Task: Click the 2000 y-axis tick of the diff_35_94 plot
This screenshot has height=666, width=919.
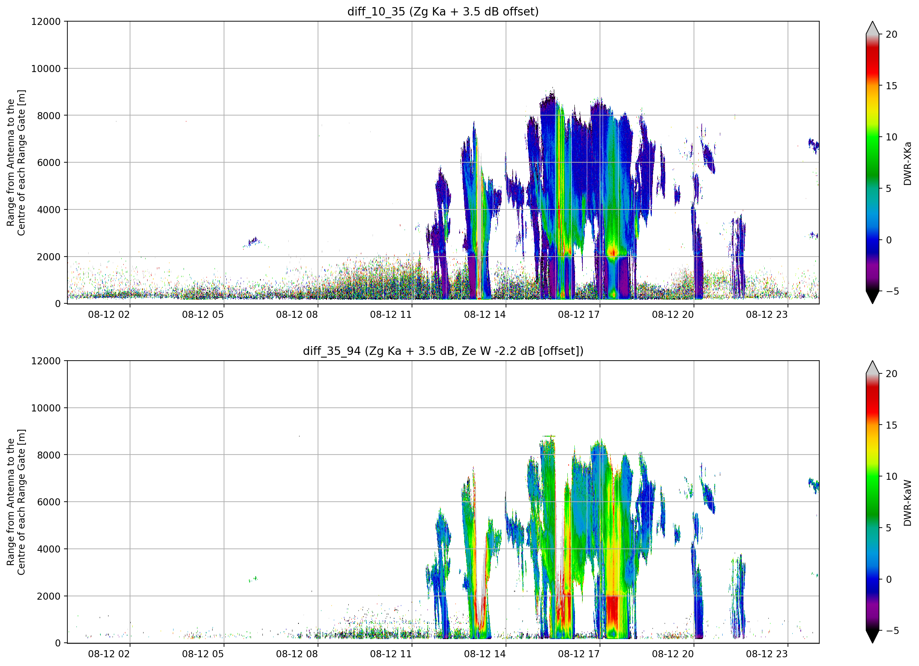Action: click(x=49, y=596)
